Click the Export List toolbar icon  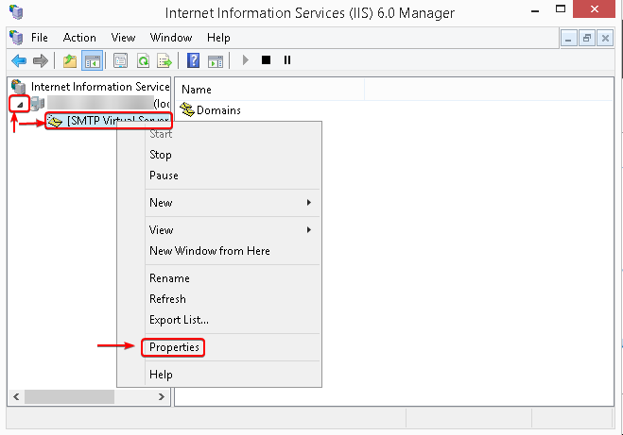pyautogui.click(x=164, y=60)
